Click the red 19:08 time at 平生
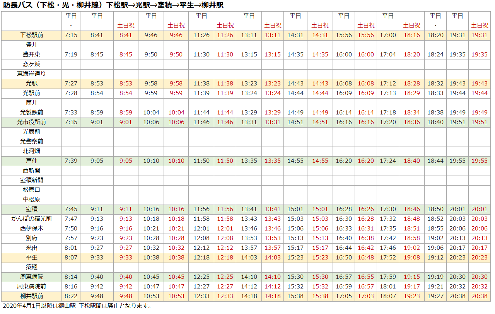The height and width of the screenshot is (314, 495). 412,258
